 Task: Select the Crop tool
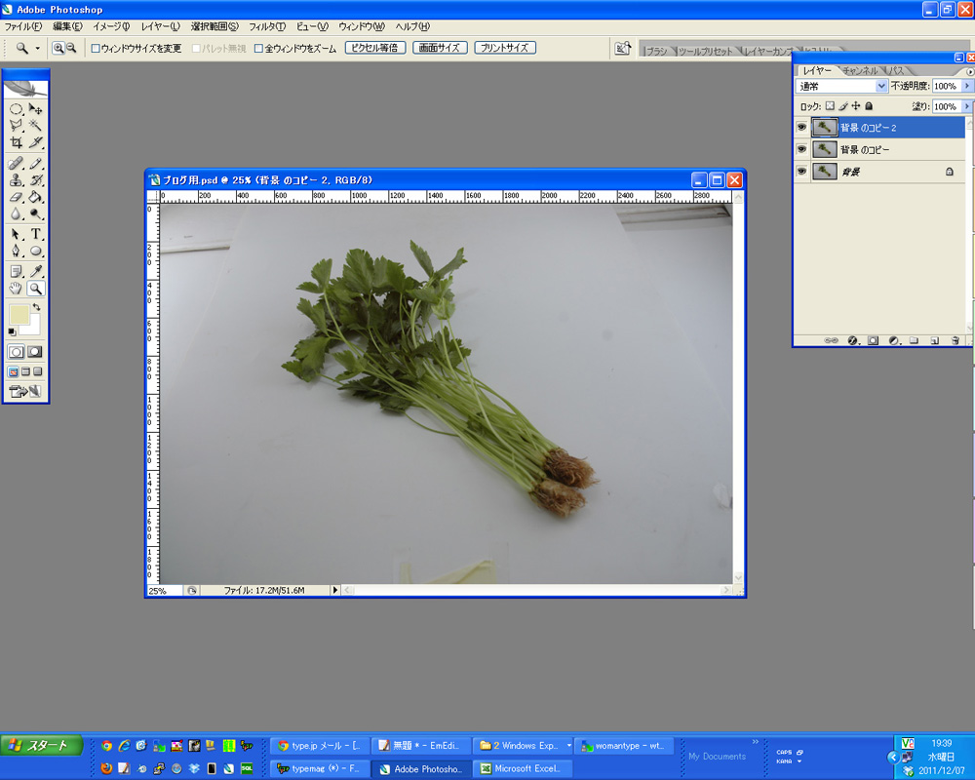(x=17, y=142)
